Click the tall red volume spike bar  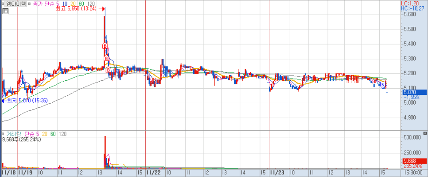coord(105,152)
